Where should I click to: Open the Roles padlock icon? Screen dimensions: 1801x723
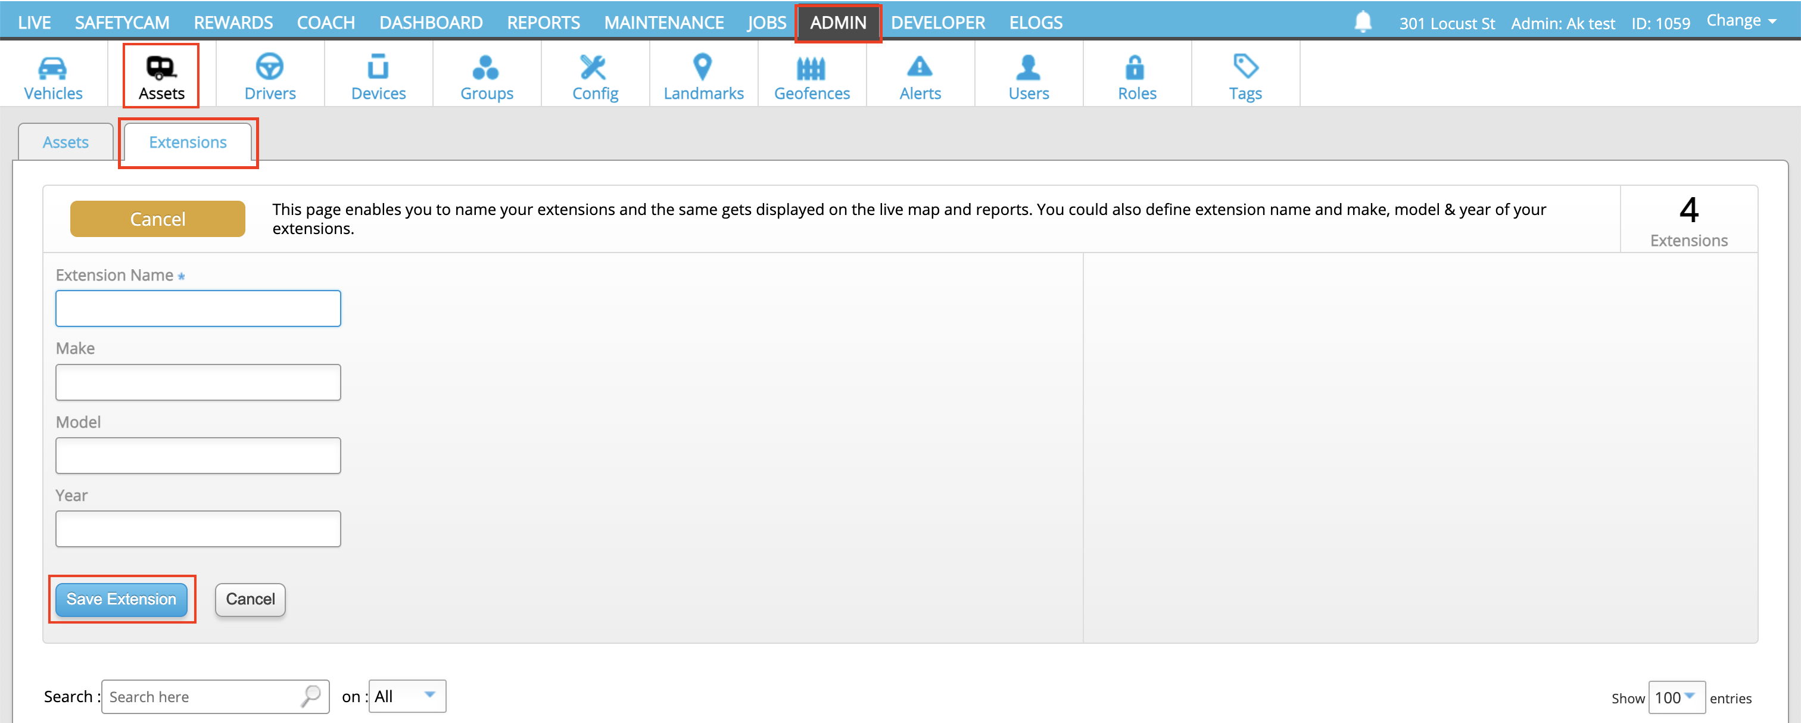(1135, 68)
